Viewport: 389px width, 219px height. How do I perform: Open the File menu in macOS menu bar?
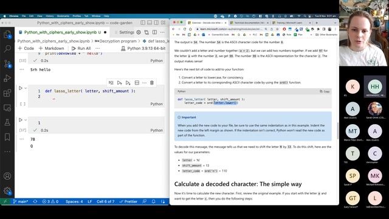coord(24,16)
